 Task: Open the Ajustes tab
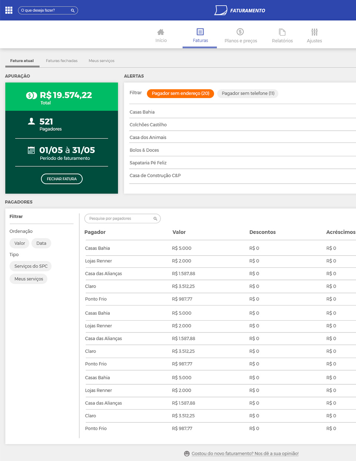314,36
